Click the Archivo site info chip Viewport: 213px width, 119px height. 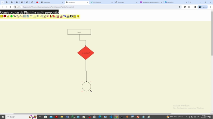pos(18,7)
